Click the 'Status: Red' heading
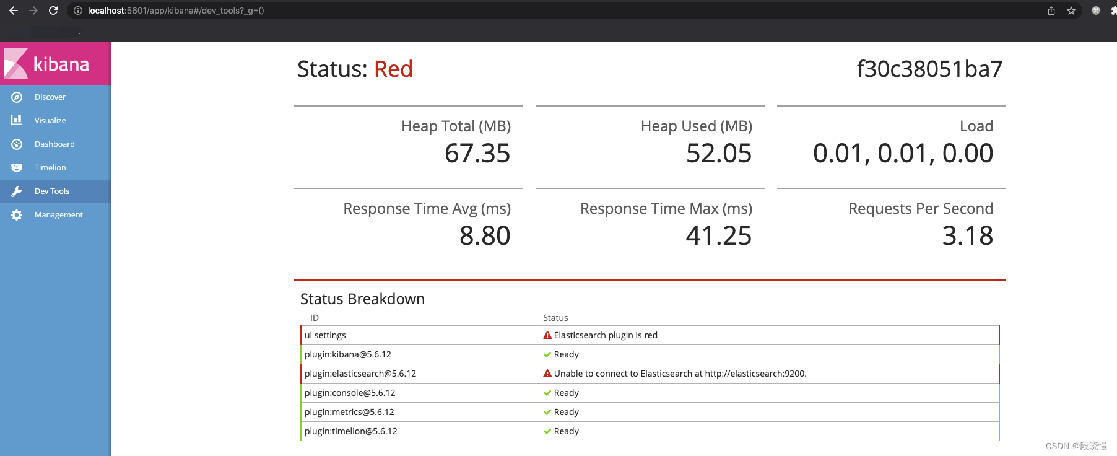Viewport: 1117px width, 456px height. 355,69
